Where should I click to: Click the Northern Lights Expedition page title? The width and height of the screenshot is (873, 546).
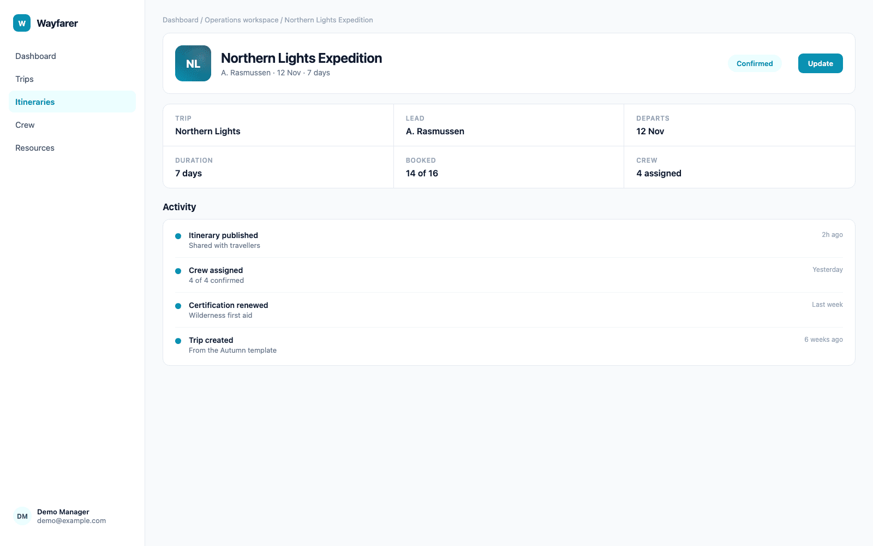click(x=302, y=58)
